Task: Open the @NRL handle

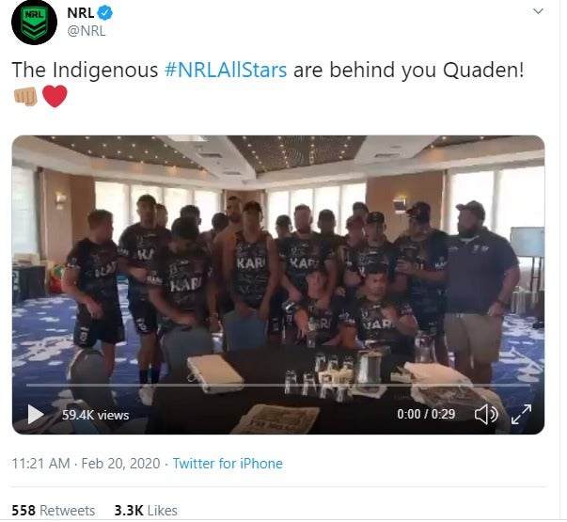Action: pyautogui.click(x=87, y=31)
